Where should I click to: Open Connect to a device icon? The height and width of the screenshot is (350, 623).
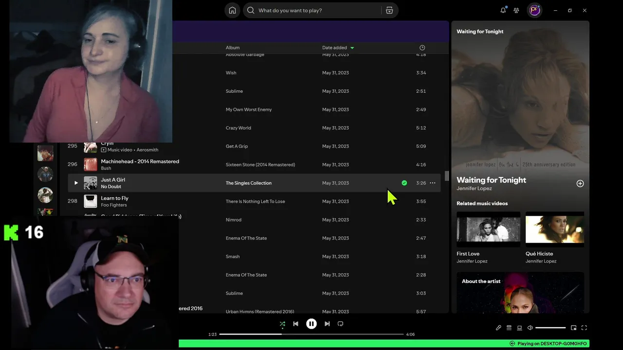pos(519,328)
